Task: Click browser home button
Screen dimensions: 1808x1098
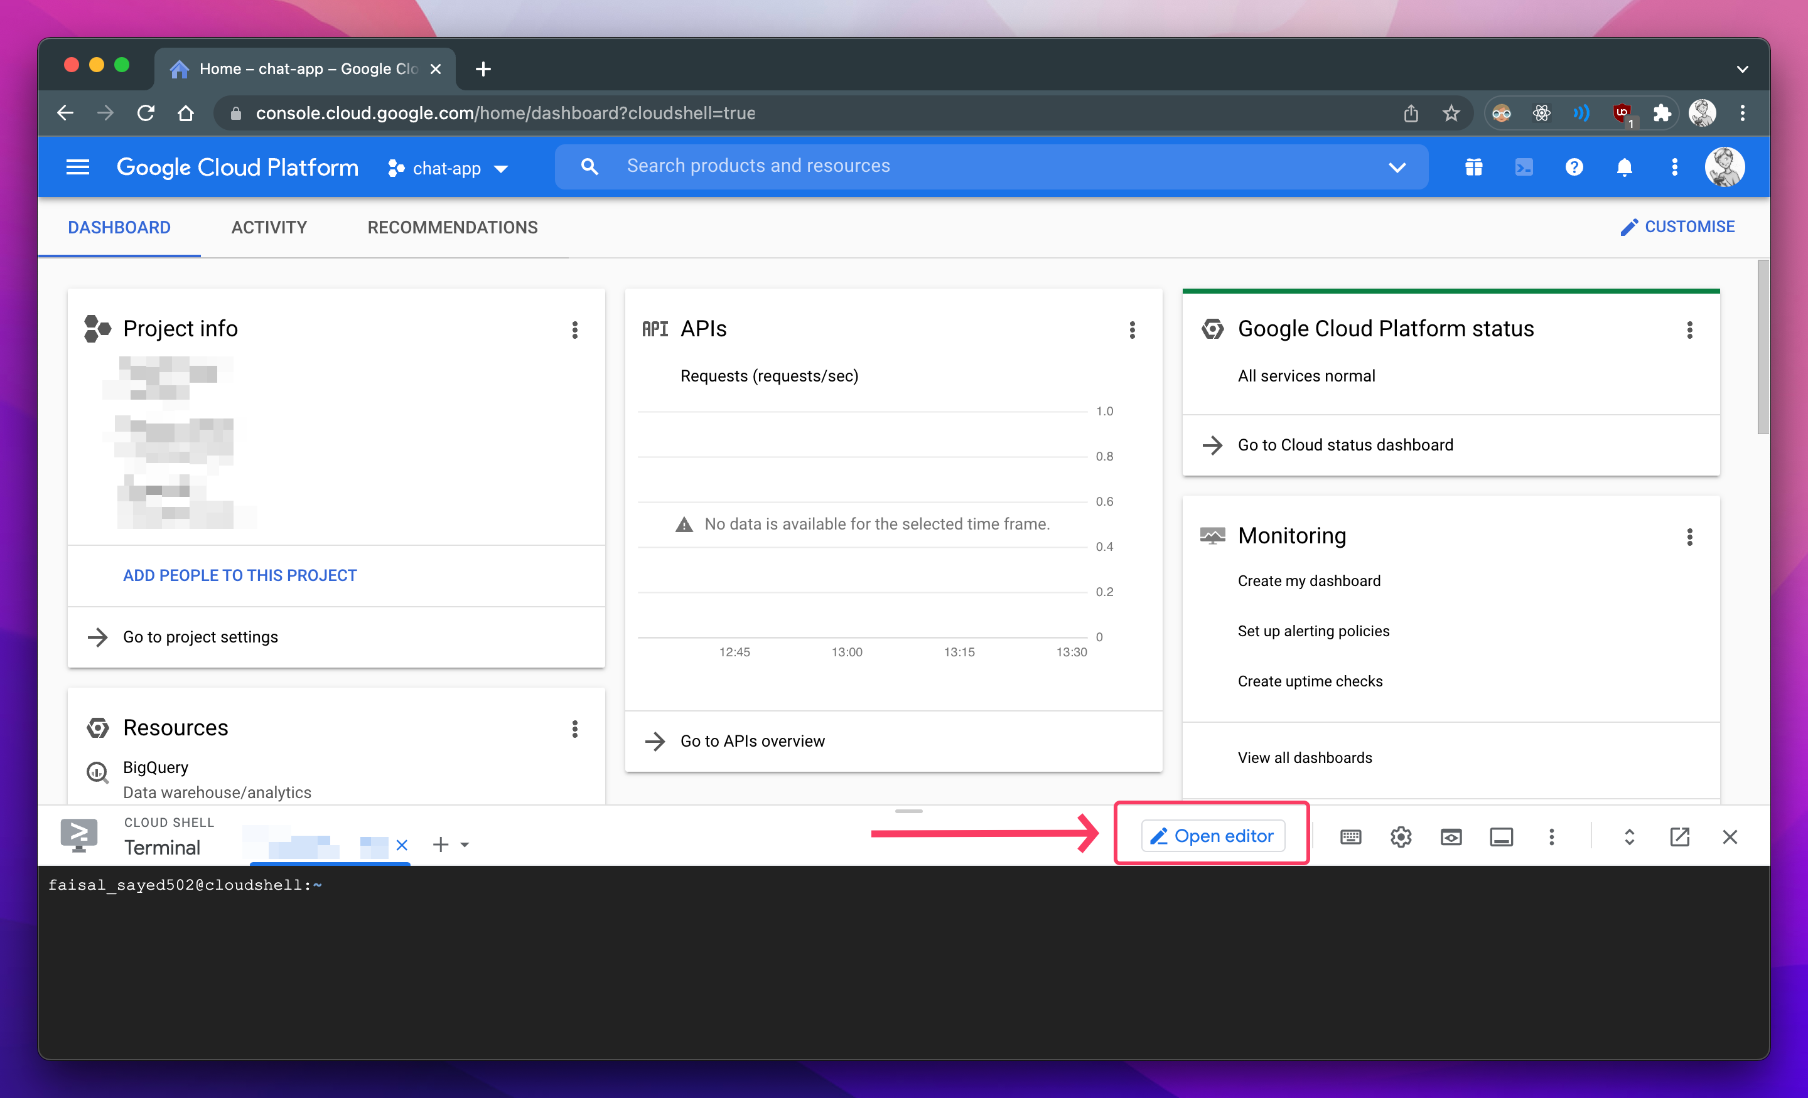Action: [186, 113]
